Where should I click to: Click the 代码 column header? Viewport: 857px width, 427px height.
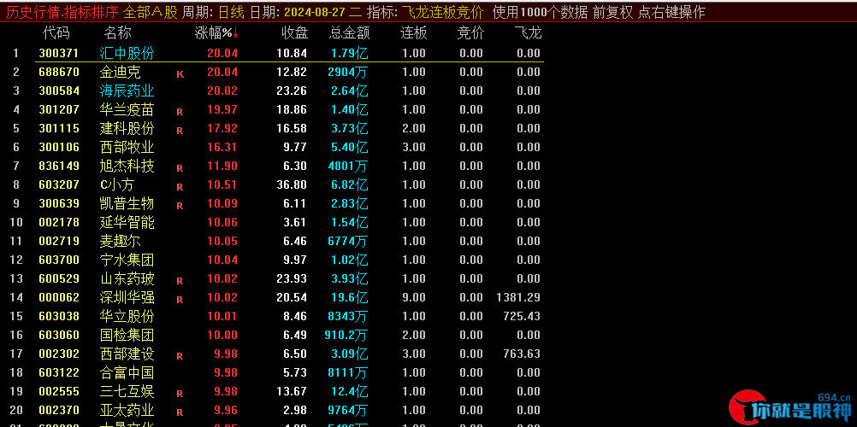pyautogui.click(x=56, y=34)
